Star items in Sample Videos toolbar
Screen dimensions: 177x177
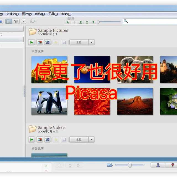(56, 140)
